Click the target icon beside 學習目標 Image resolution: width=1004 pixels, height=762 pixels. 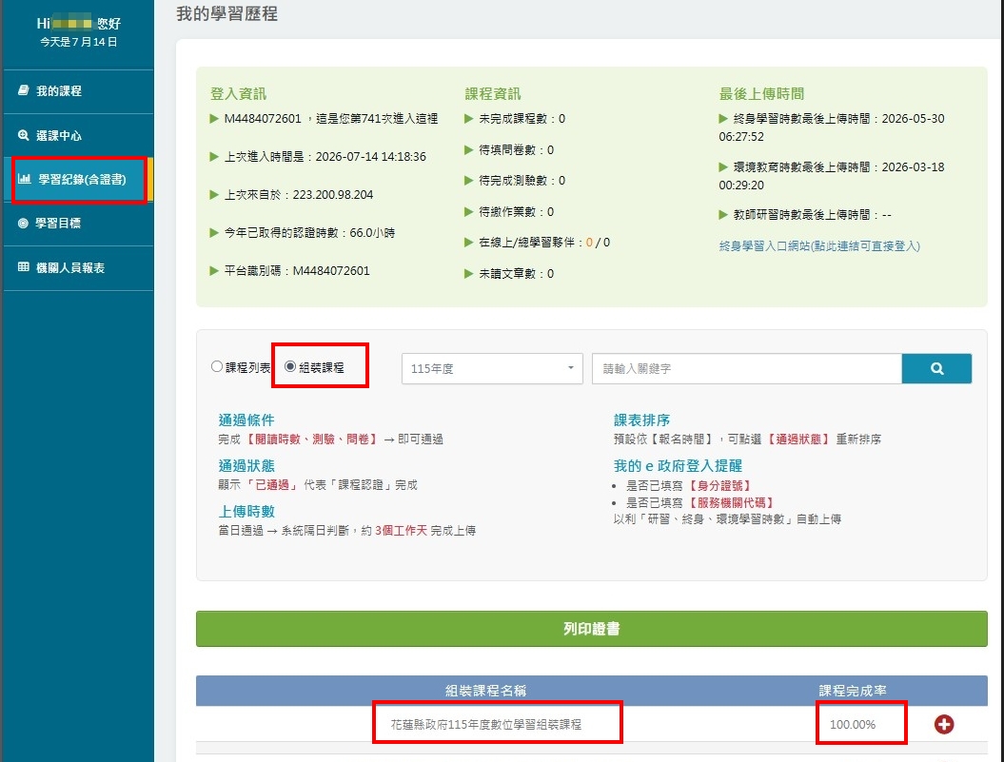(x=23, y=223)
